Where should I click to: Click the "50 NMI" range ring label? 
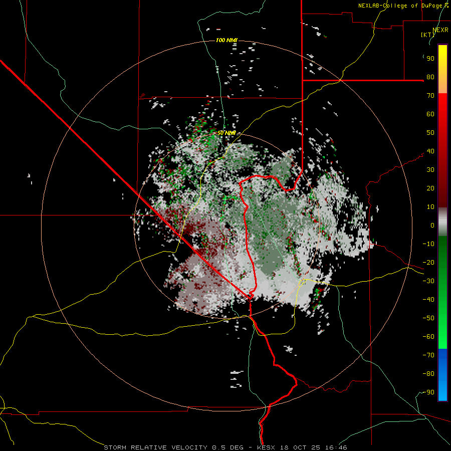227,133
